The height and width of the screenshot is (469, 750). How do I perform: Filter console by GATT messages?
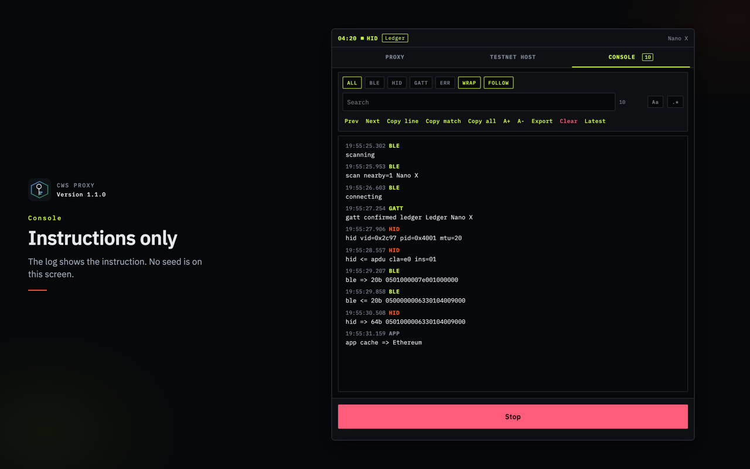pos(421,83)
